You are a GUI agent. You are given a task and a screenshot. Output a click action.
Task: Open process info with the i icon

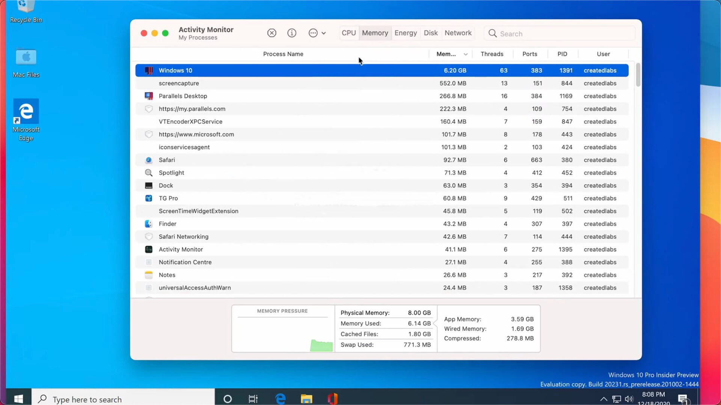pos(292,33)
